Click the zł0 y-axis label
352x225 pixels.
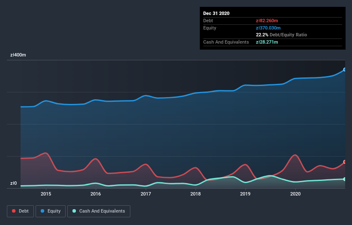pyautogui.click(x=13, y=184)
